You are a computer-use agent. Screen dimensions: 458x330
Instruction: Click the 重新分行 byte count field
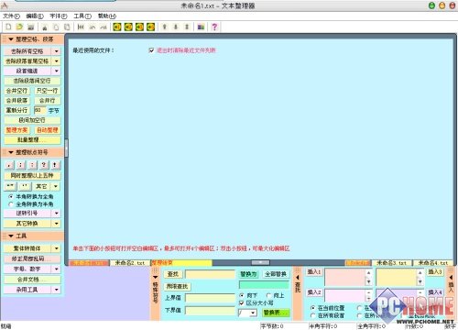tap(39, 110)
